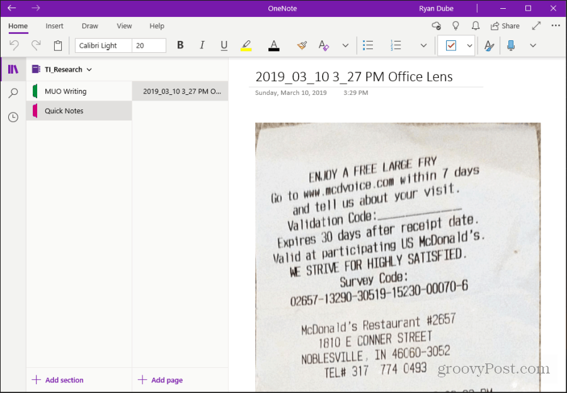The width and height of the screenshot is (567, 393).
Task: Clear all text formatting
Action: pyautogui.click(x=324, y=45)
